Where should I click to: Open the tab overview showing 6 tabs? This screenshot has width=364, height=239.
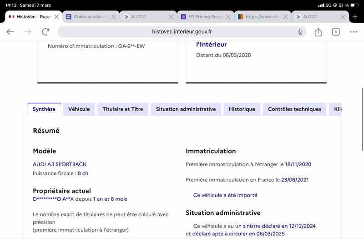[336, 32]
